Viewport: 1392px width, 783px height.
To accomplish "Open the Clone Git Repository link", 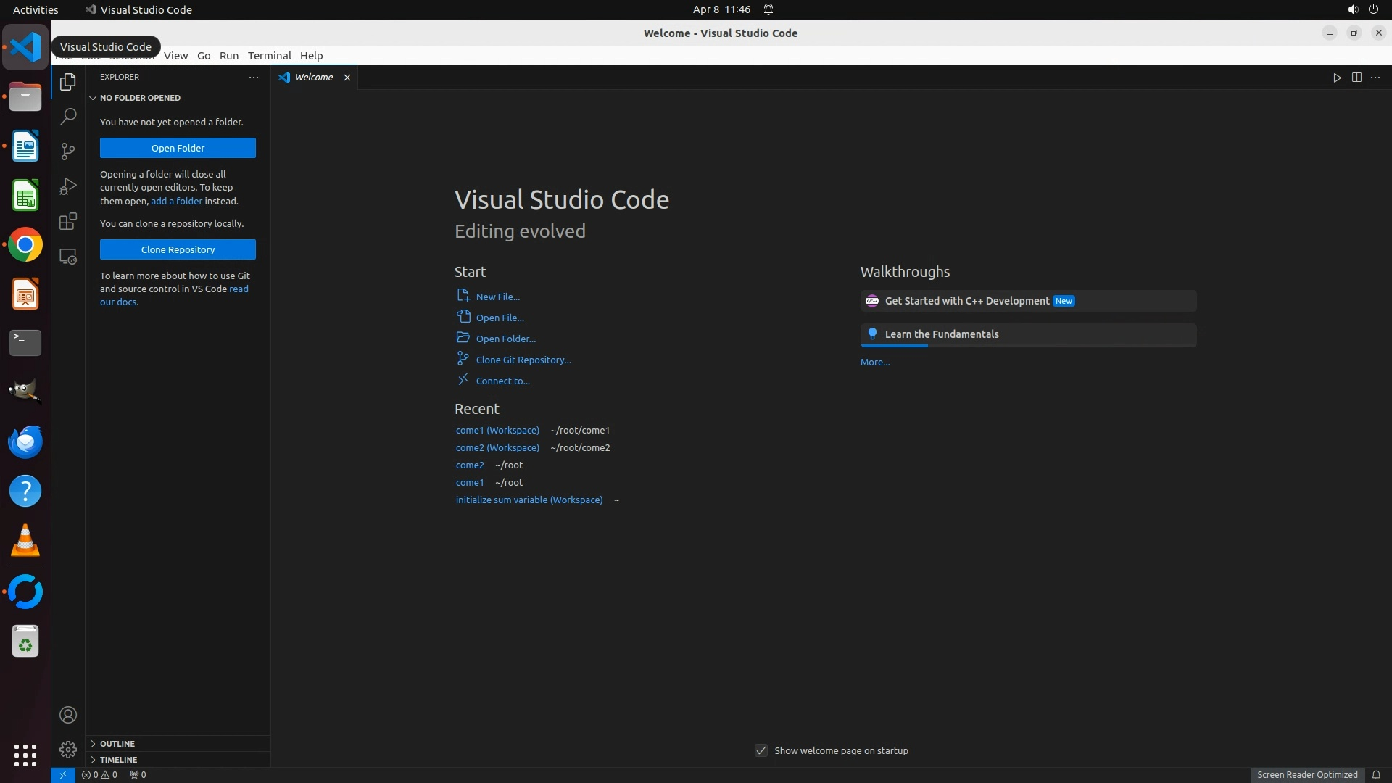I will click(x=523, y=360).
